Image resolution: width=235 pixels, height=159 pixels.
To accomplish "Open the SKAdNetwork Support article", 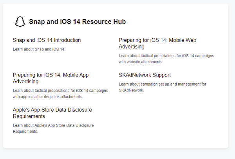I will tap(145, 75).
